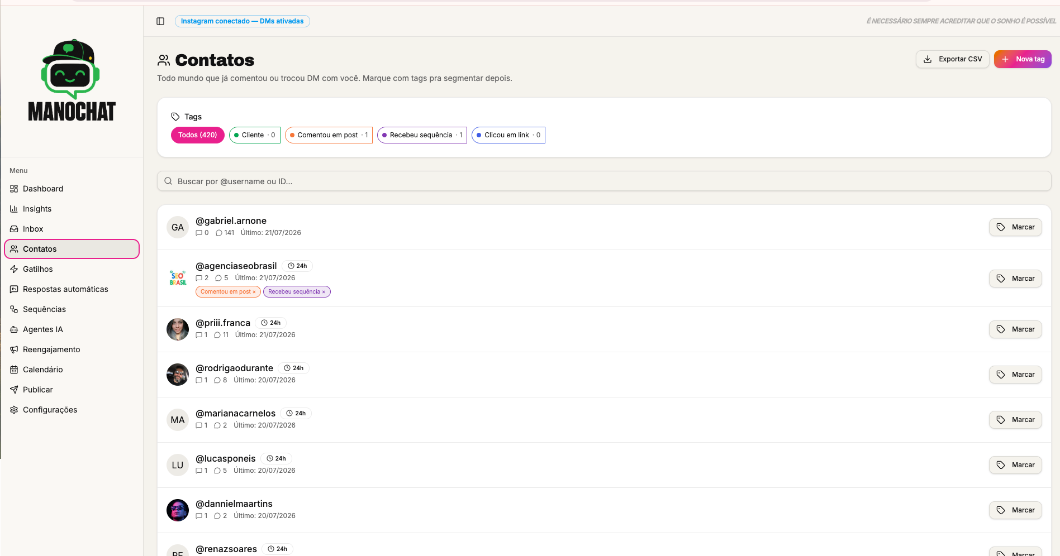Click Marcar for @agenciaseobrasil
The width and height of the screenshot is (1060, 556).
pos(1015,279)
